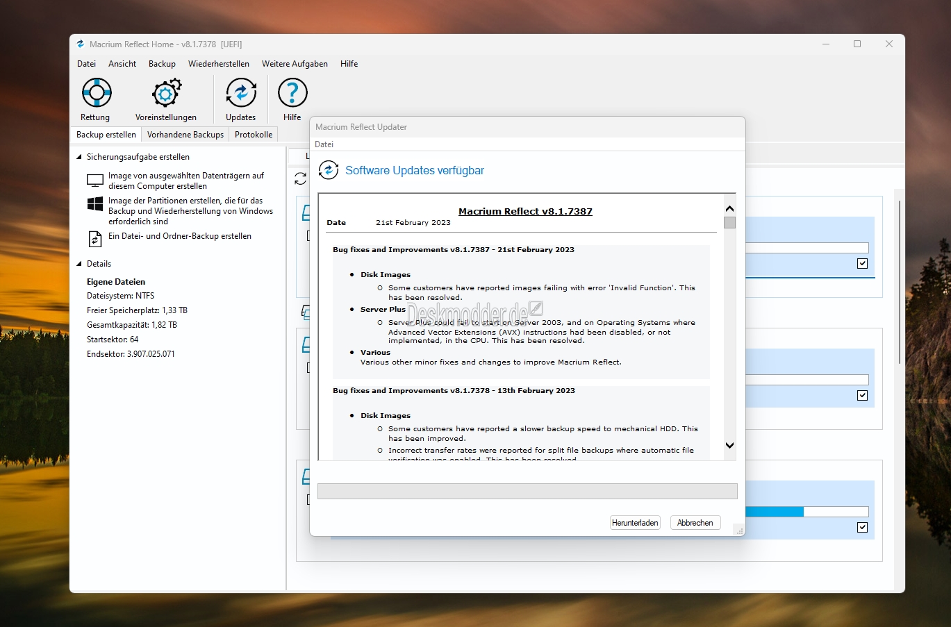Image resolution: width=951 pixels, height=627 pixels.
Task: Click the v8.1.7378 13th February heading
Action: (454, 390)
